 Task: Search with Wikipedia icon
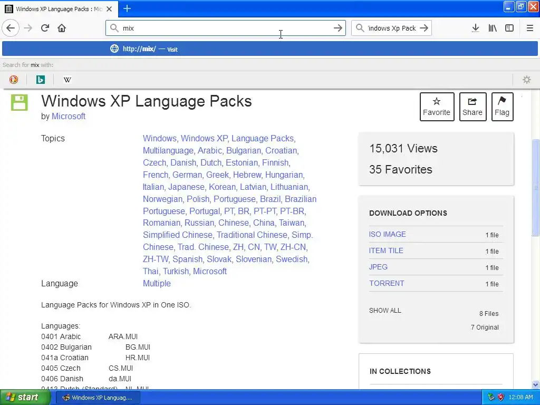67,80
